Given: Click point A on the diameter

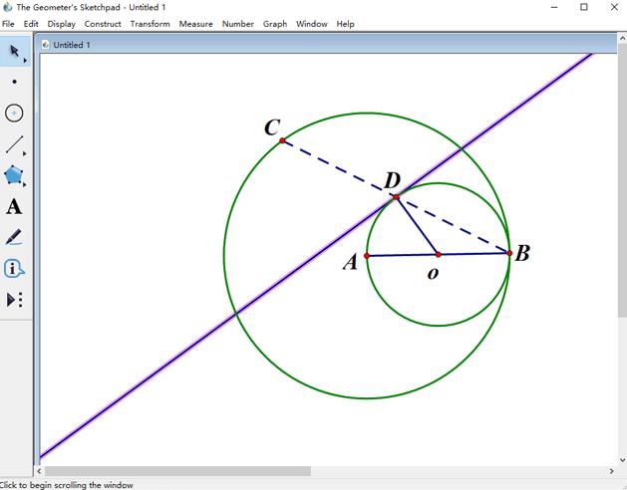Looking at the screenshot, I should pos(367,256).
